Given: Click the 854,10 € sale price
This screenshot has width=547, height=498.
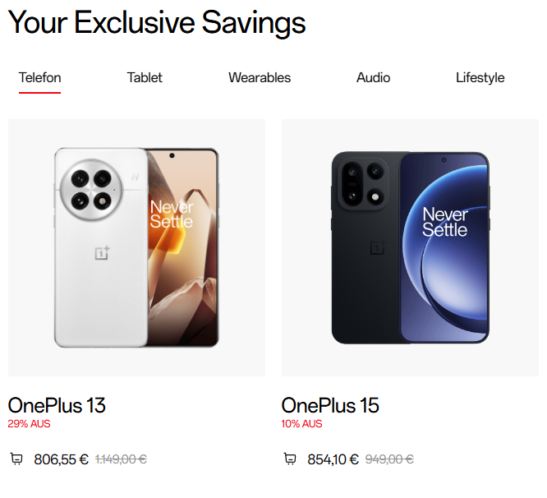Looking at the screenshot, I should pos(333,459).
